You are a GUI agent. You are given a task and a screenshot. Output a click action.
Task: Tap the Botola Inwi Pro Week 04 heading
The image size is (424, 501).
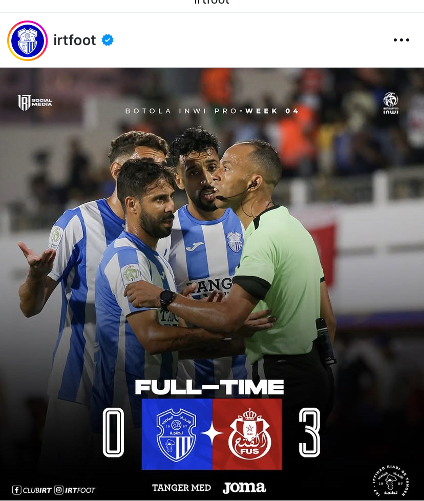tap(212, 111)
